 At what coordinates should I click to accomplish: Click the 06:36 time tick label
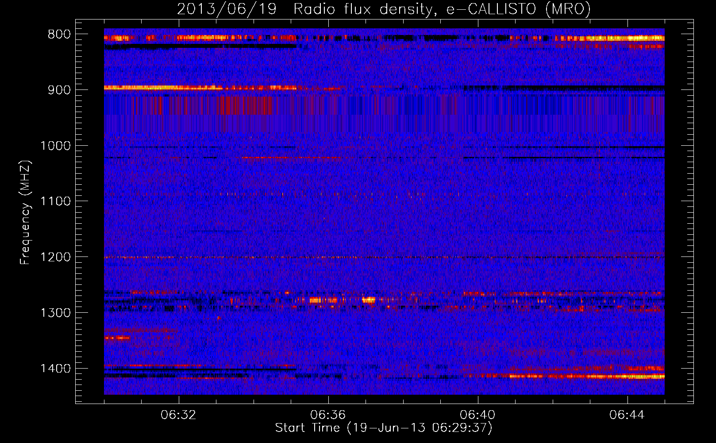[328, 415]
